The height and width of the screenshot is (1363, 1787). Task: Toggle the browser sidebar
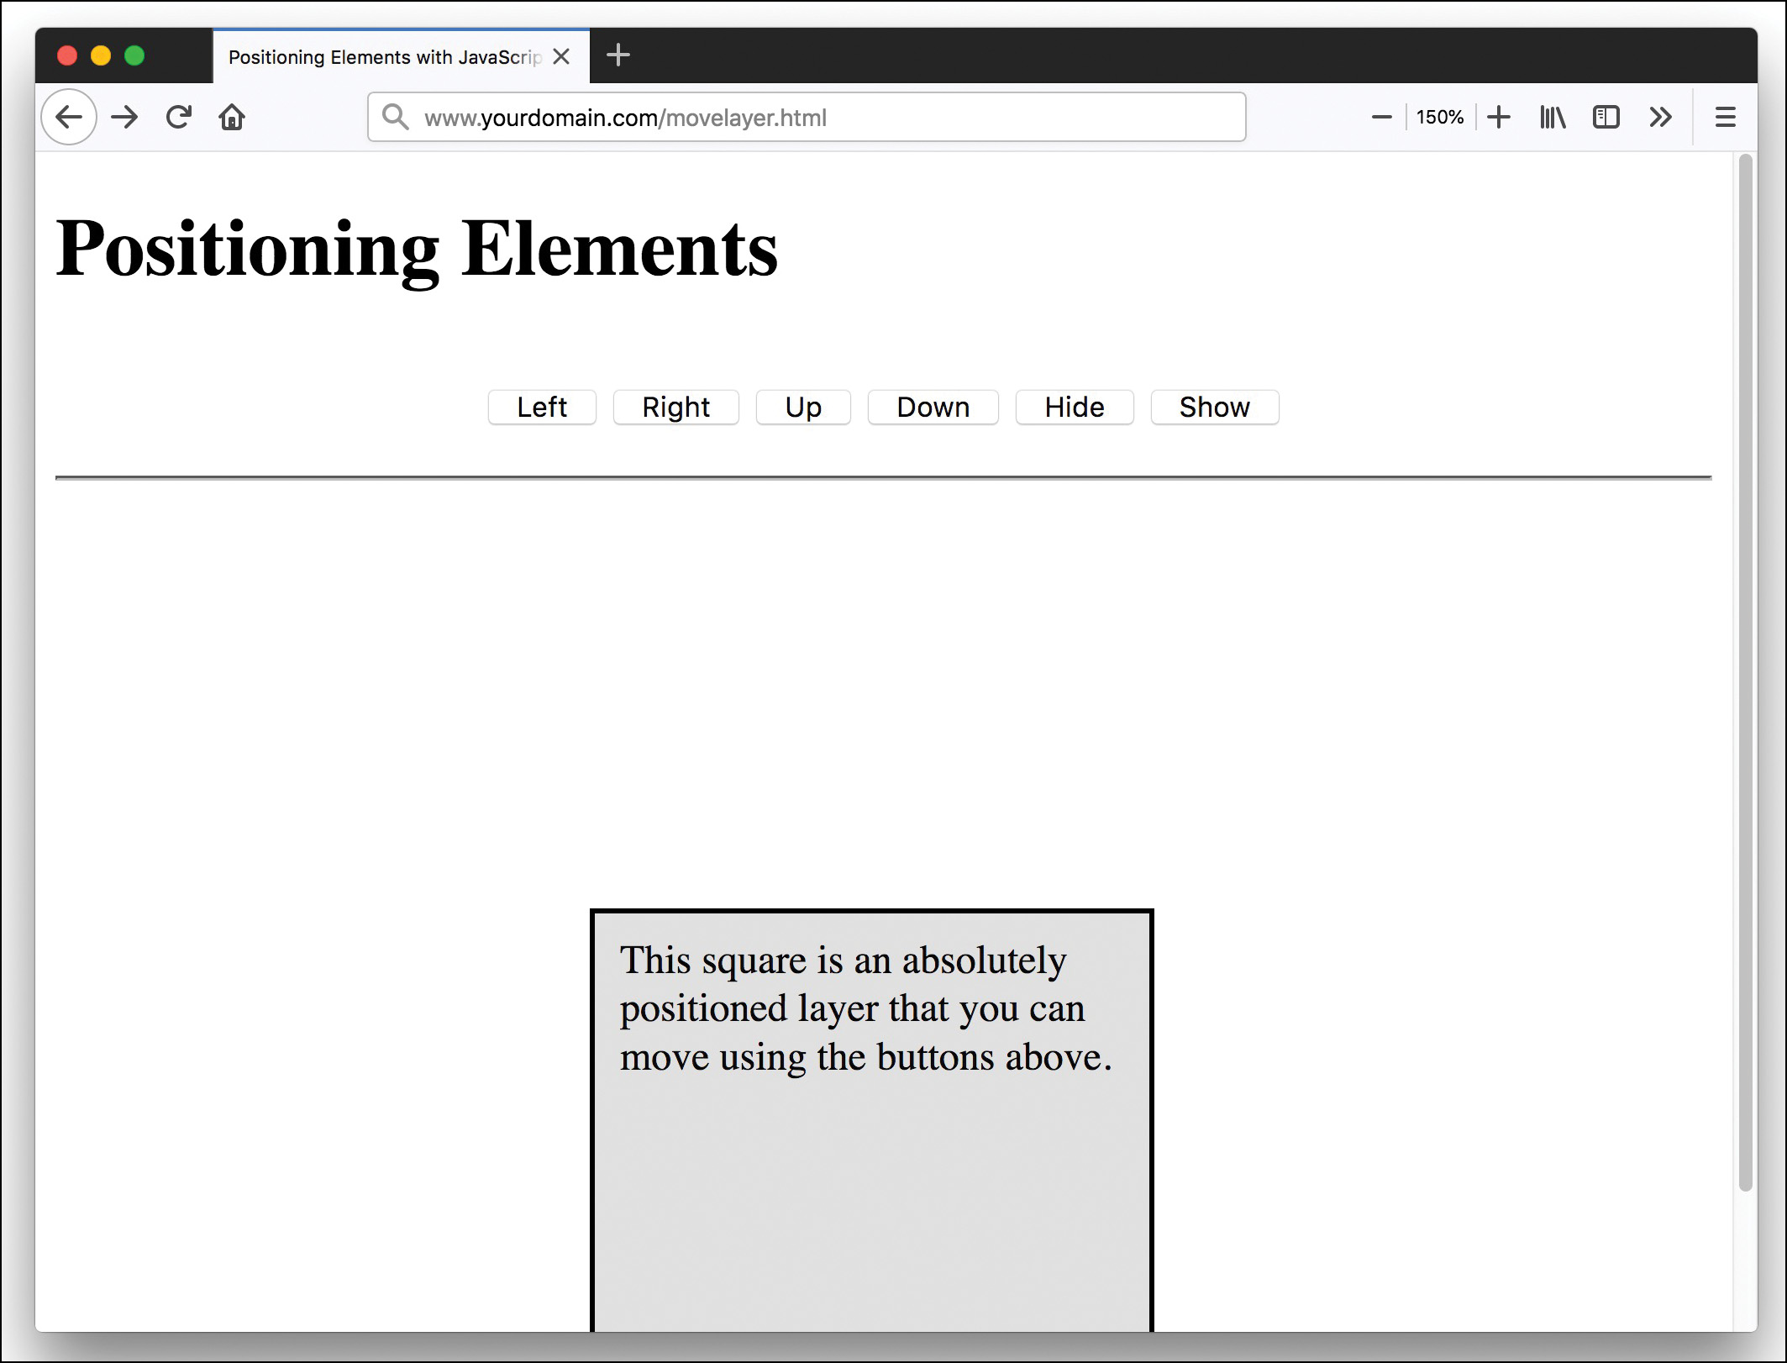coord(1606,117)
